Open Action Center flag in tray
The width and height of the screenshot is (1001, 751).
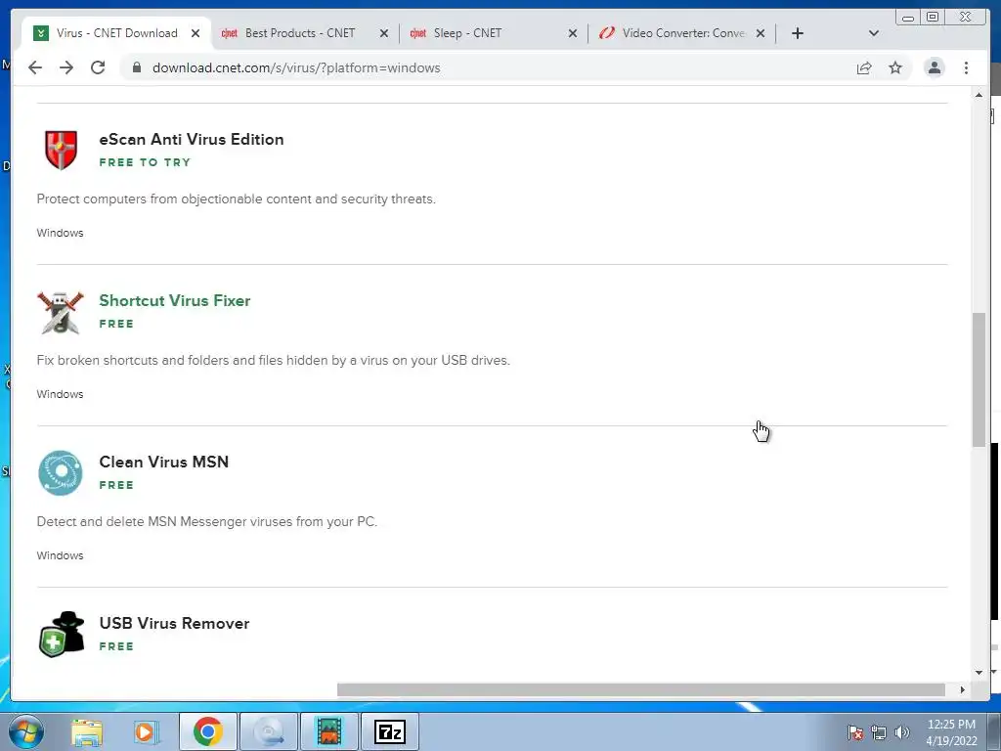(x=855, y=732)
